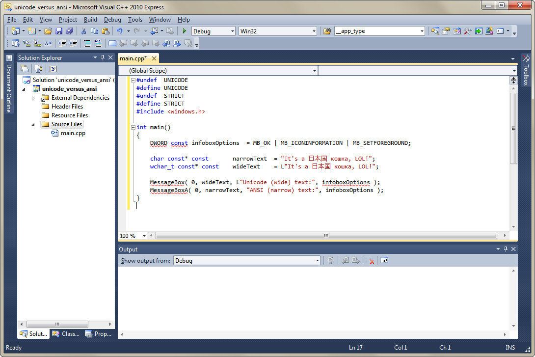This screenshot has width=535, height=357.
Task: Clear all output with red X icon
Action: [371, 261]
